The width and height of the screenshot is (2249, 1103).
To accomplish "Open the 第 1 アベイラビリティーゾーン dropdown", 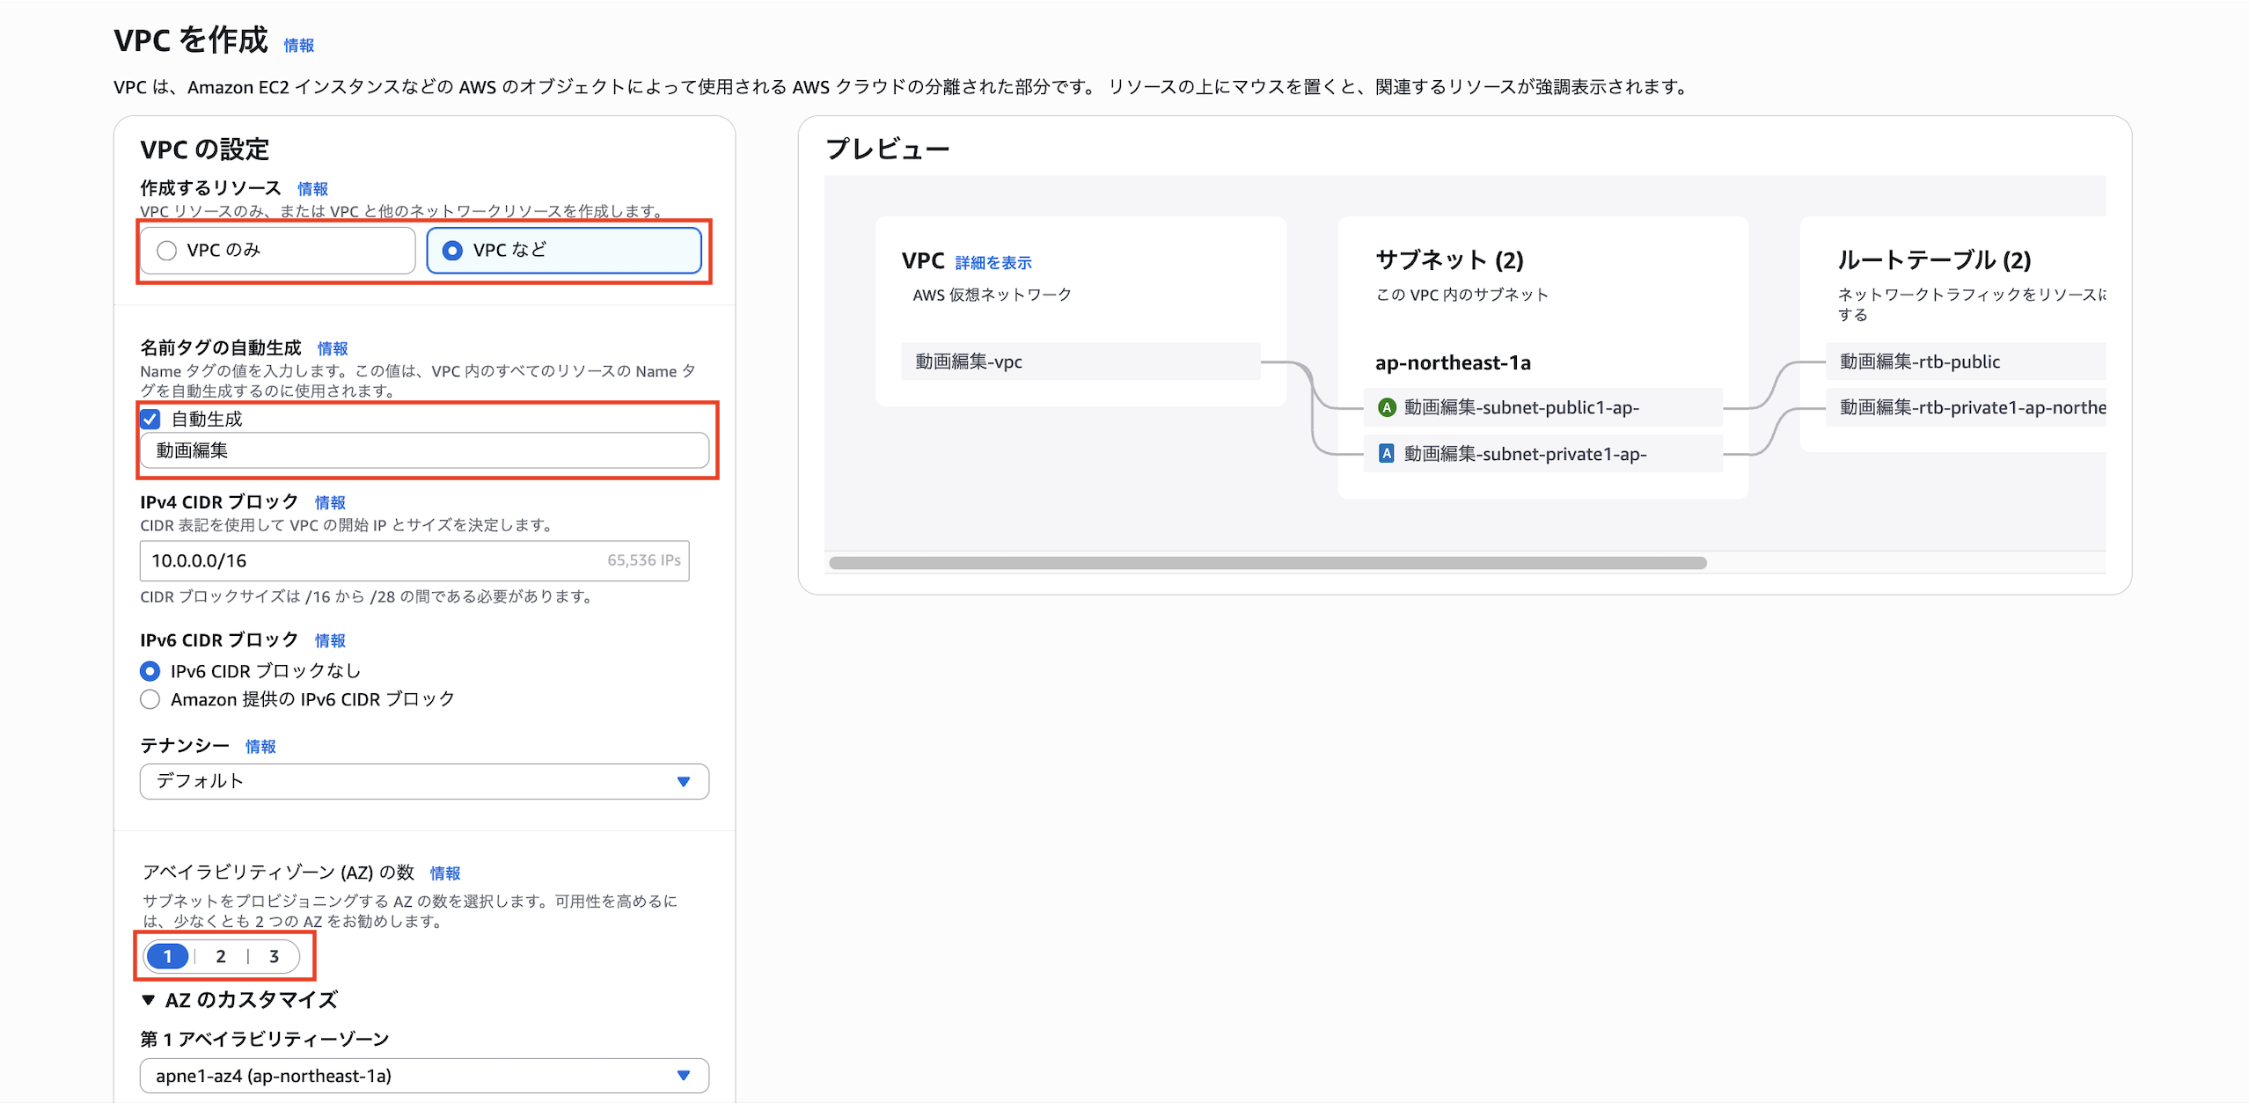I will click(423, 1075).
